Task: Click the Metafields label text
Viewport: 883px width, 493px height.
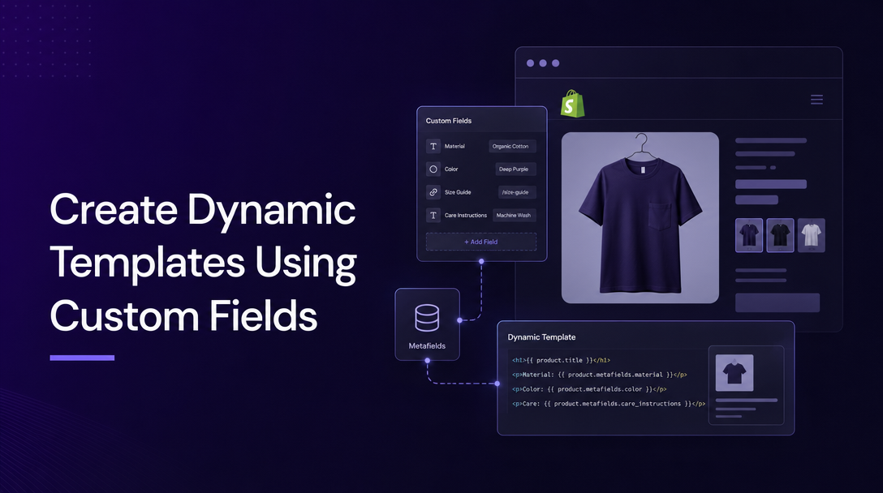Action: tap(427, 345)
